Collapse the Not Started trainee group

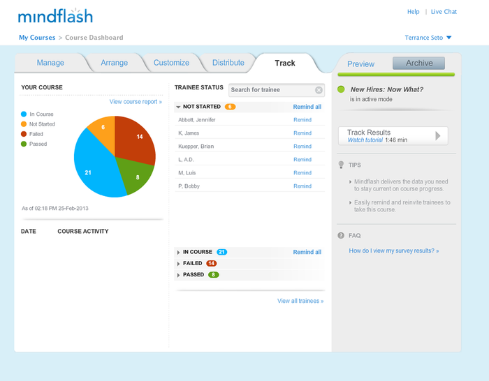pyautogui.click(x=178, y=107)
